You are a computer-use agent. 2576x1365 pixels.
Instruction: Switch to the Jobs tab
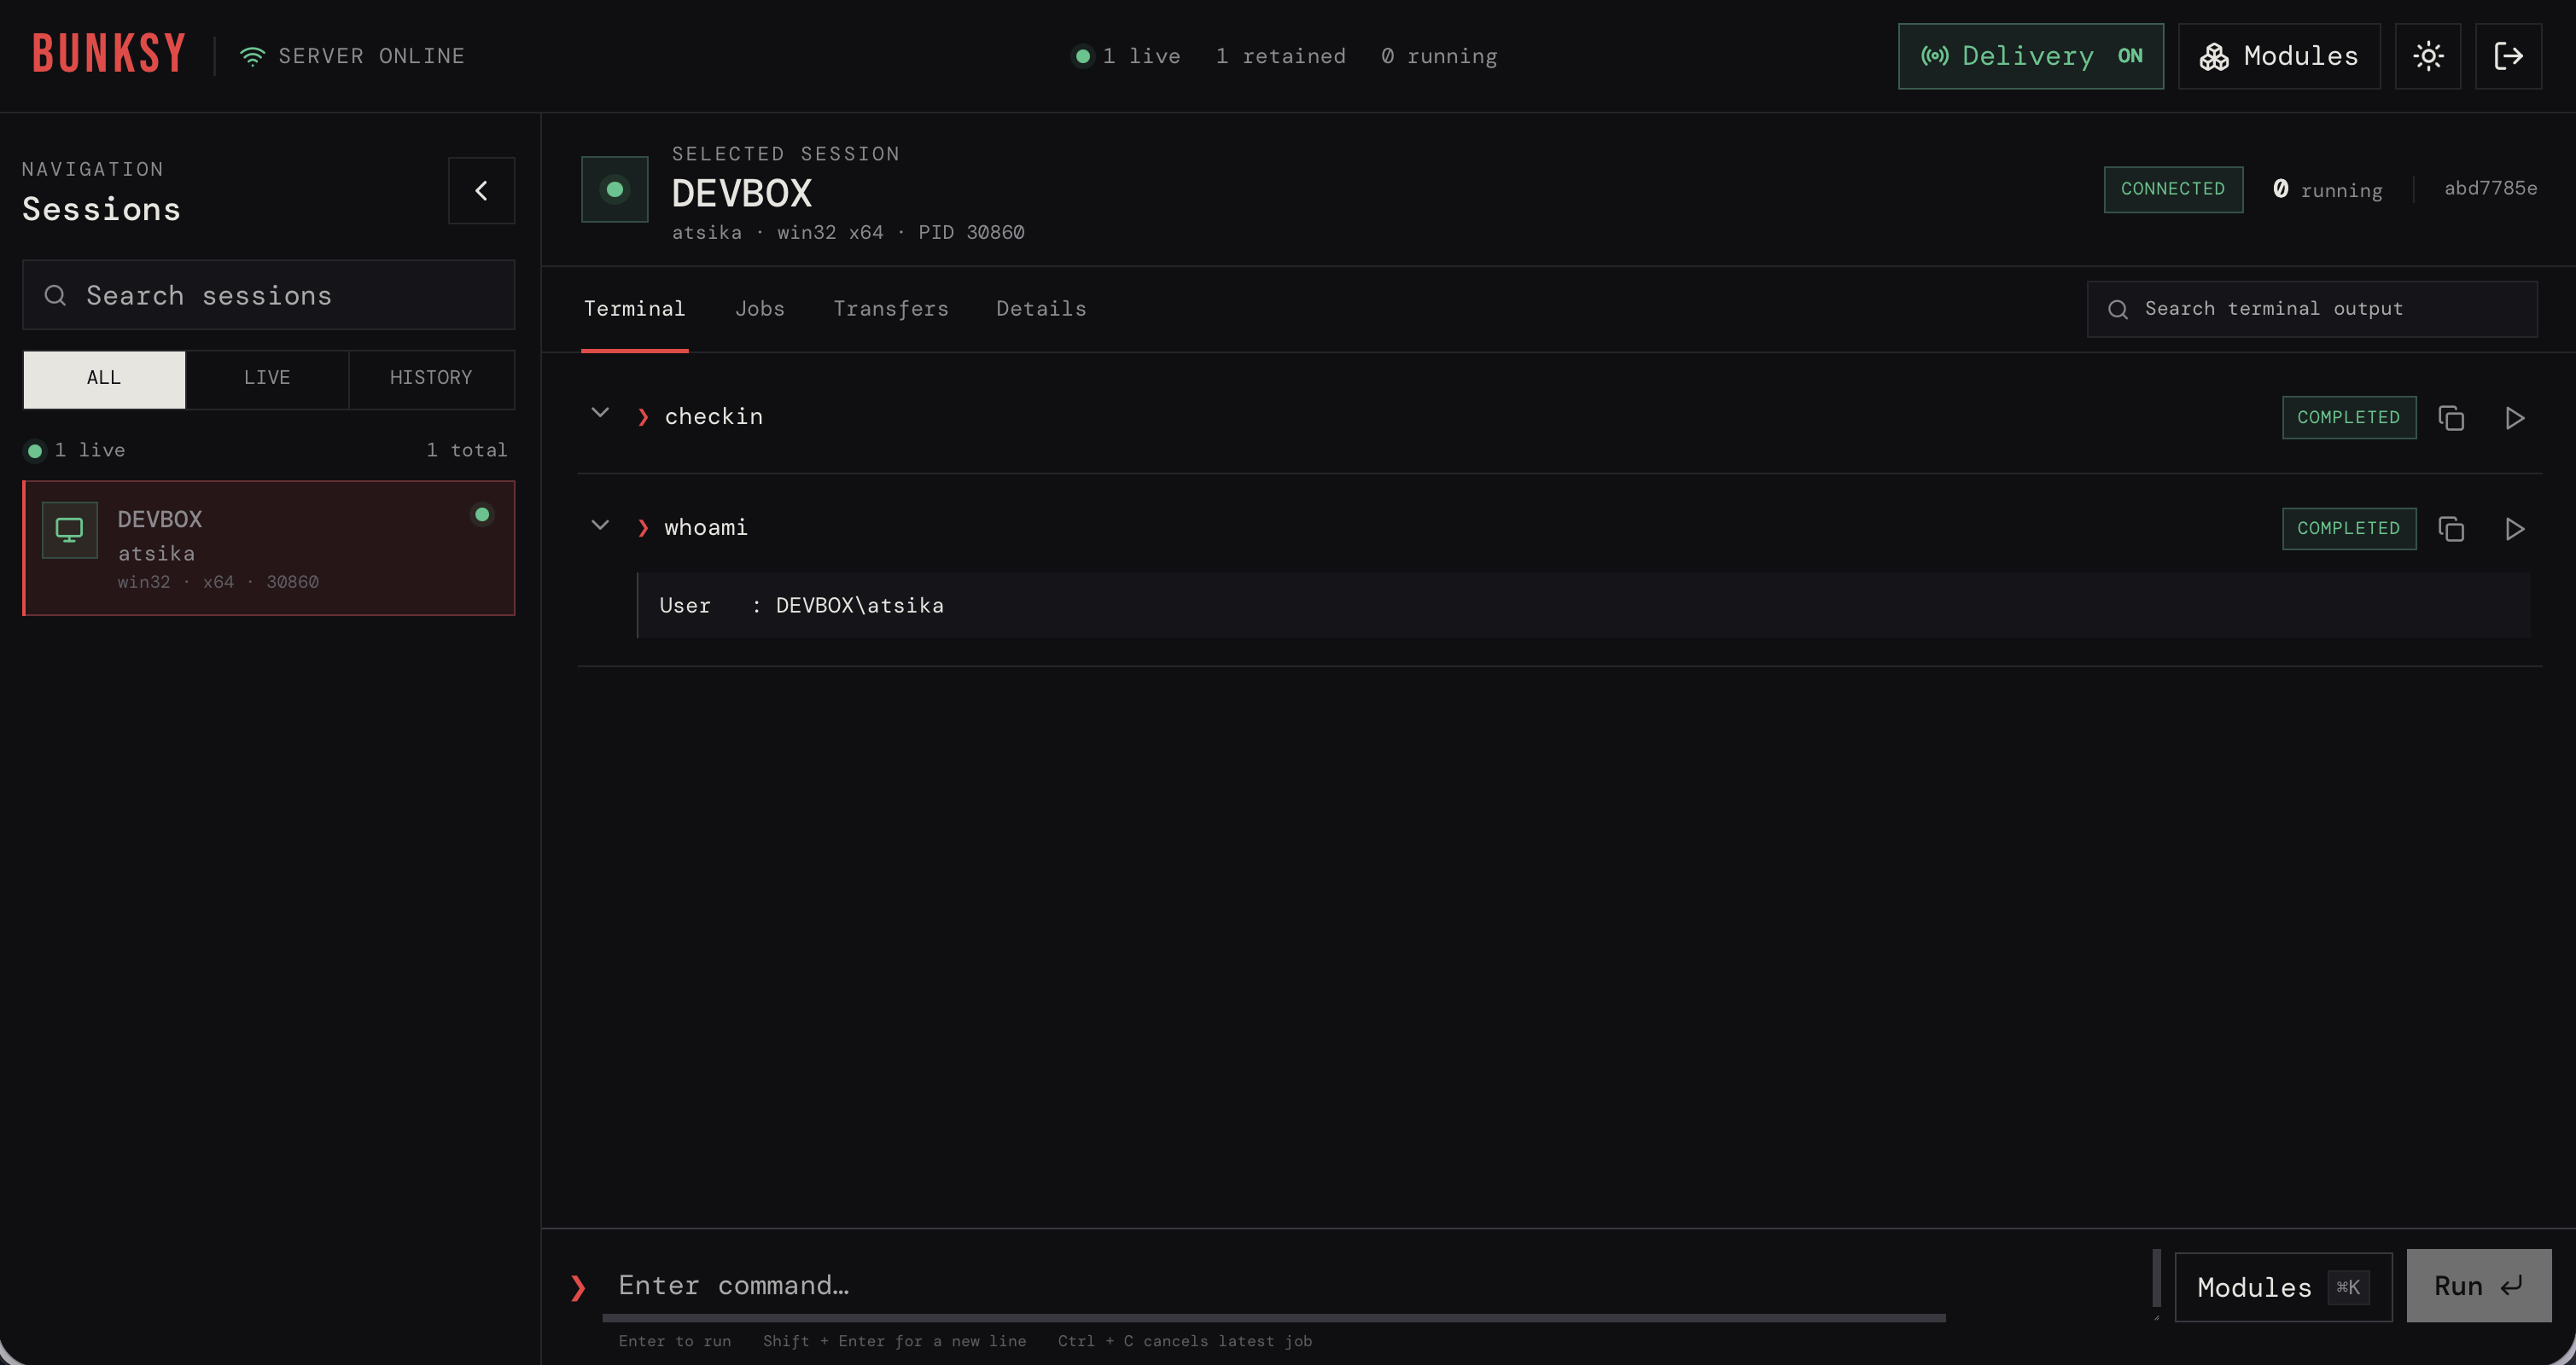(760, 309)
